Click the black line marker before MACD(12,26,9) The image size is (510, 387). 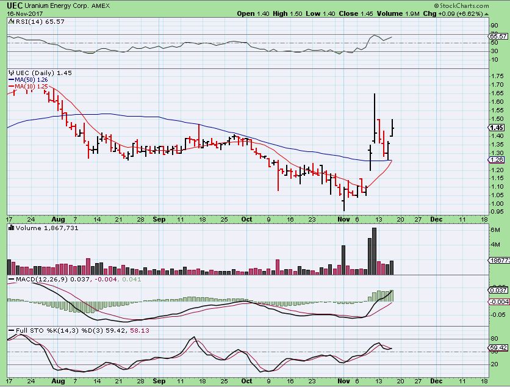(12, 280)
